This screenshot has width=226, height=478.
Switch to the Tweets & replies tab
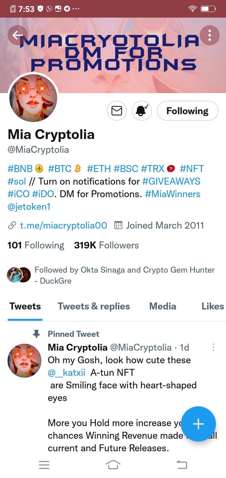[x=94, y=306]
